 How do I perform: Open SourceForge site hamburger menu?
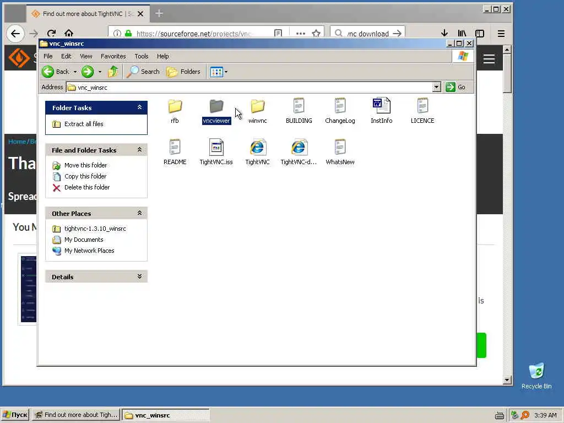coord(489,59)
